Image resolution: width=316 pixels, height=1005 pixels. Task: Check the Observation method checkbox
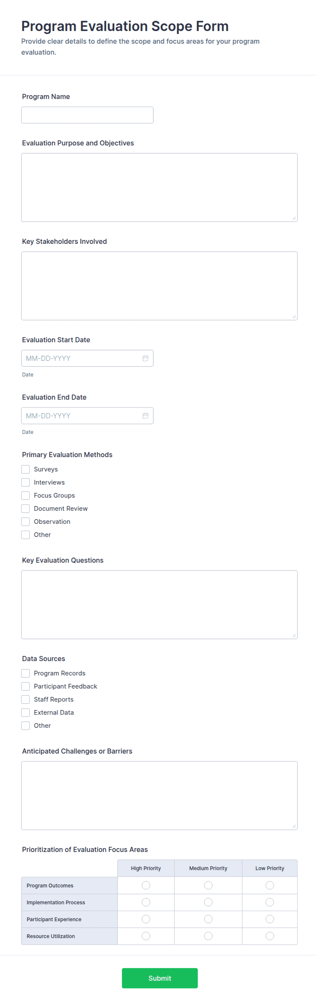click(x=25, y=521)
